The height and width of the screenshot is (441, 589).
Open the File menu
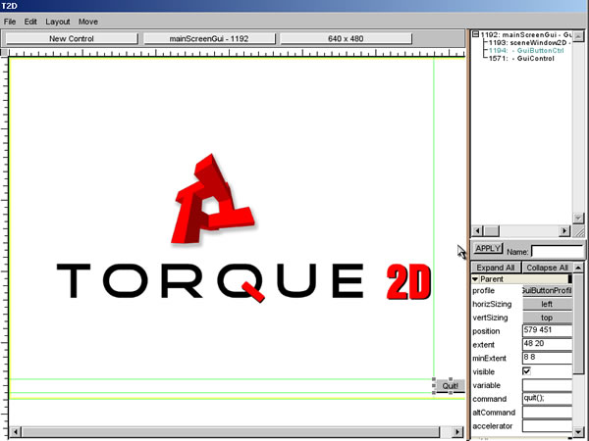click(x=10, y=22)
